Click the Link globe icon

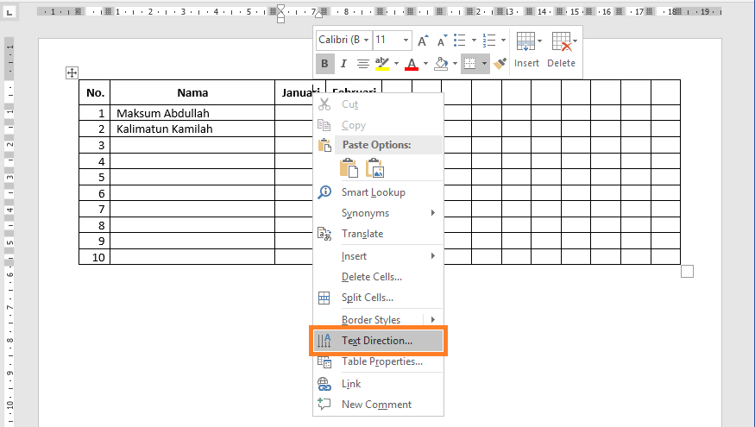pyautogui.click(x=324, y=384)
